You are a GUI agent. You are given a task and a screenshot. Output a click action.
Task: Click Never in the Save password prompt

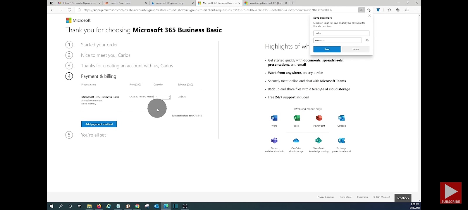click(356, 49)
